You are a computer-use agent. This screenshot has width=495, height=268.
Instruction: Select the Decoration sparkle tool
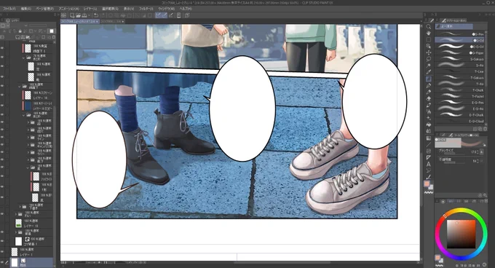428,118
